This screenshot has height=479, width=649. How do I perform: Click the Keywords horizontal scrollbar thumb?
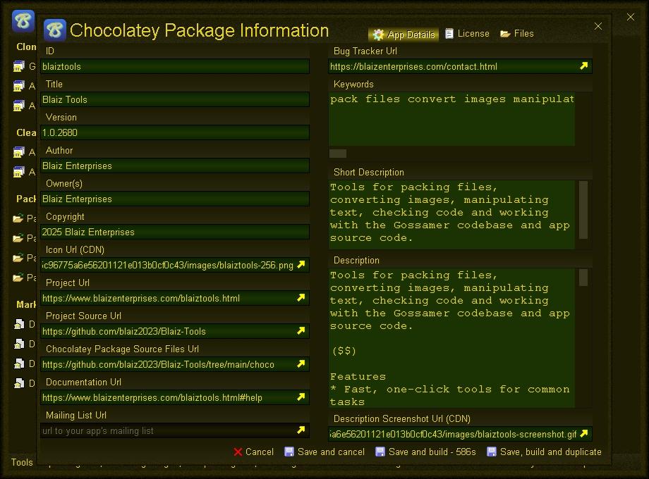[x=338, y=154]
